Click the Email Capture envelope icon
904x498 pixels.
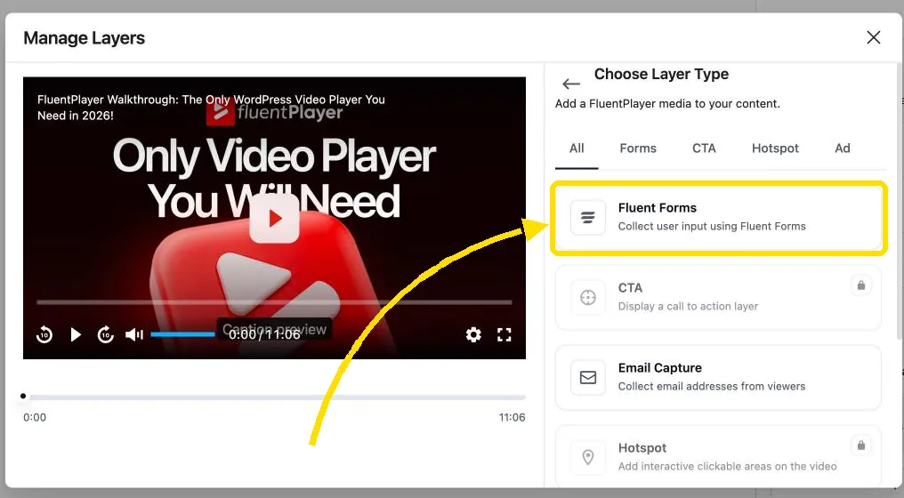coord(587,378)
